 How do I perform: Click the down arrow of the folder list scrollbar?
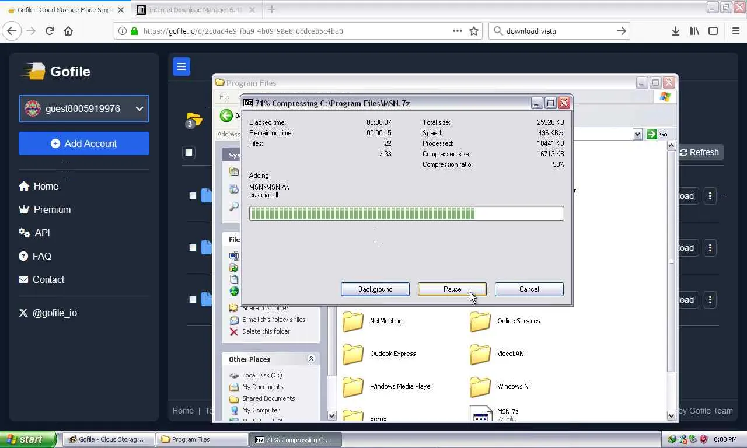tap(671, 415)
